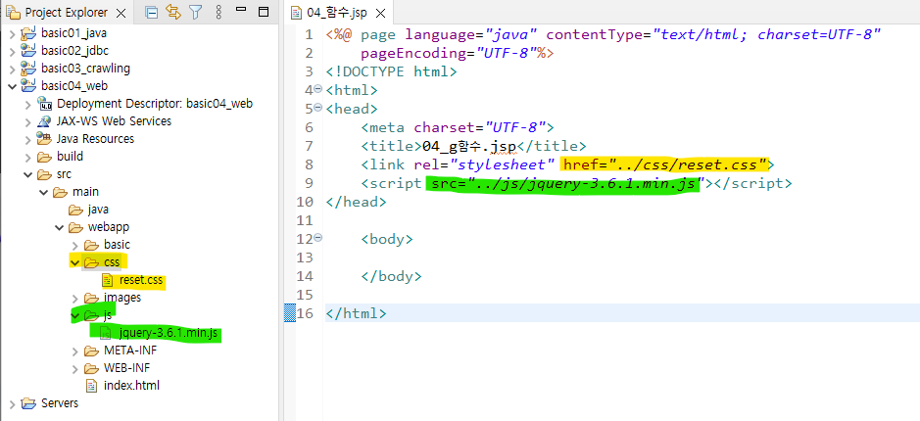Maximize the Project Explorer panel
The height and width of the screenshot is (421, 920).
(x=264, y=11)
